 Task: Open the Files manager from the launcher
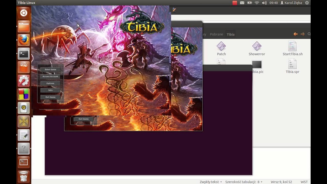[x=24, y=27]
